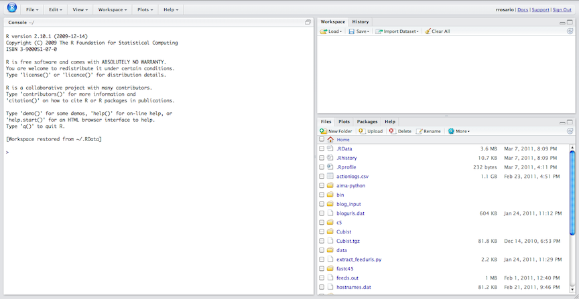Click the actionlogs.csv spreadsheet icon
Screen dimensions: 579x299
(x=330, y=176)
